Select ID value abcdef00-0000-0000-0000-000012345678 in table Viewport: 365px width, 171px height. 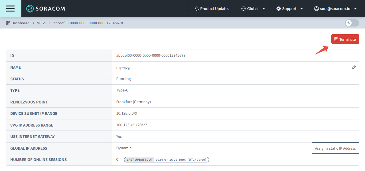(x=151, y=56)
